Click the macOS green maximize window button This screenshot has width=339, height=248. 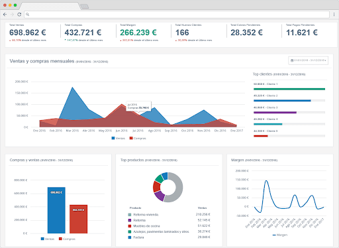pyautogui.click(x=15, y=5)
